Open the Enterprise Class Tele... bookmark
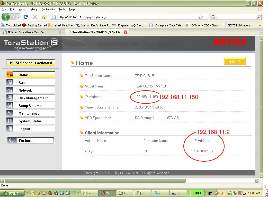Screen dimensions: 268x197 click(167, 25)
